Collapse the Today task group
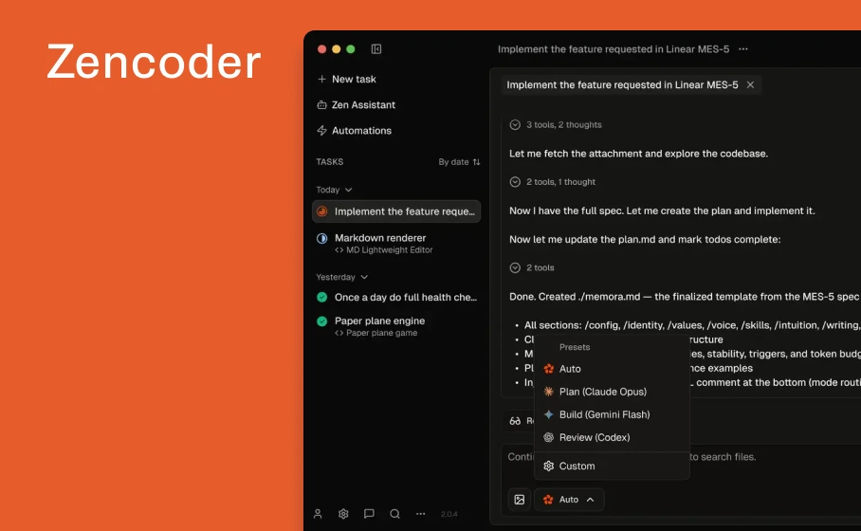Image resolution: width=861 pixels, height=531 pixels. pos(334,190)
